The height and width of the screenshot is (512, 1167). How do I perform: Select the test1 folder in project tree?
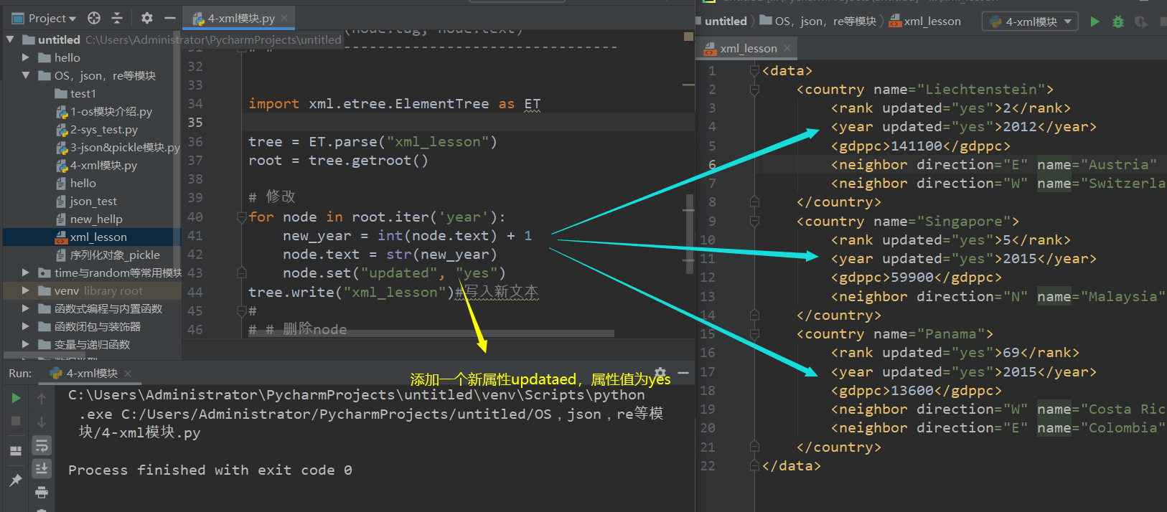point(76,93)
